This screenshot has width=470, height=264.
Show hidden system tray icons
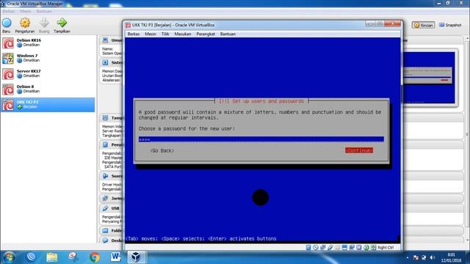[408, 257]
